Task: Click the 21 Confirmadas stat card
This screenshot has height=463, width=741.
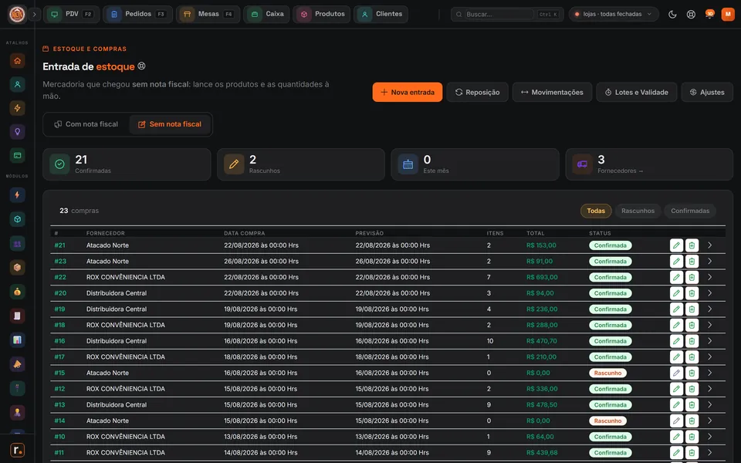Action: (x=127, y=164)
